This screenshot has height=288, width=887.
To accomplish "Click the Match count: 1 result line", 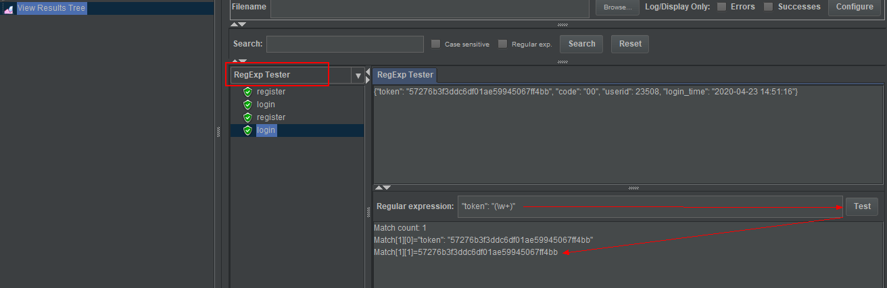I will pos(400,228).
